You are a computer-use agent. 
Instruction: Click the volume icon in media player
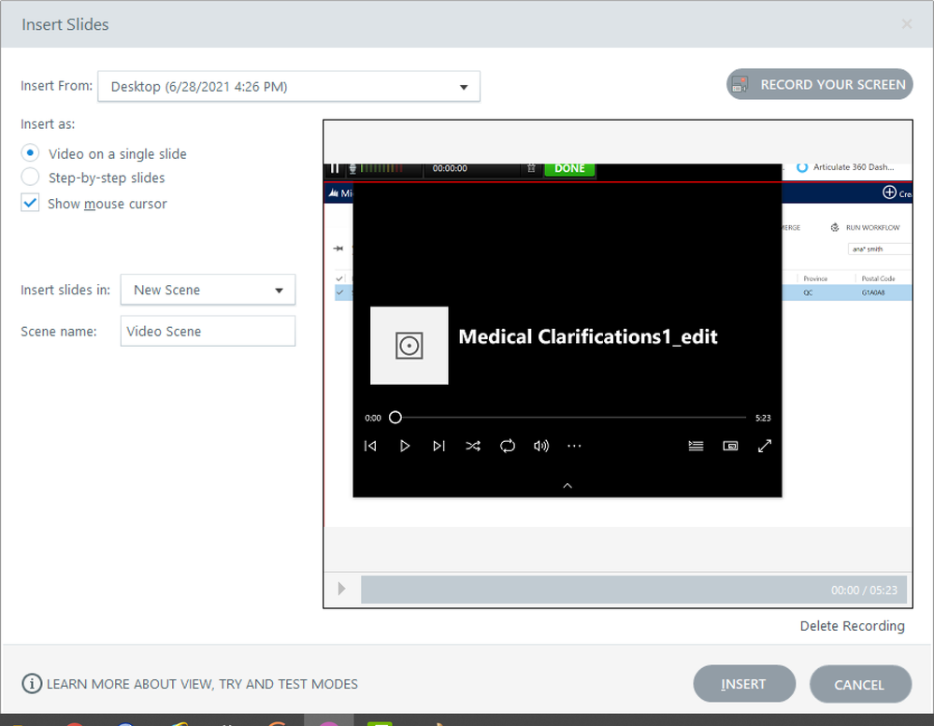541,446
